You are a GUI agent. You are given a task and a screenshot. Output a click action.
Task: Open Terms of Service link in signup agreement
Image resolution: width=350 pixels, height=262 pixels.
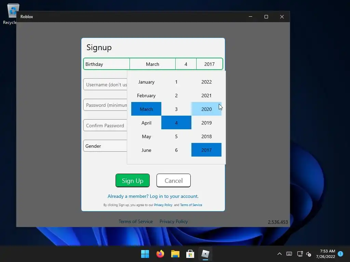click(191, 205)
